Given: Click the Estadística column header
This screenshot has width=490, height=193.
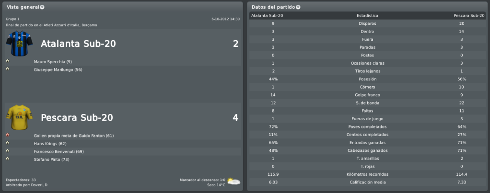Looking at the screenshot, I should 367,16.
